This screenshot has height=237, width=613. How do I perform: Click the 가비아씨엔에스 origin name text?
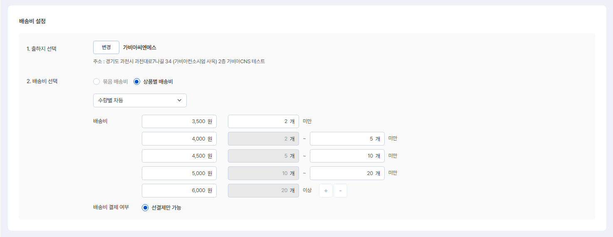coord(140,47)
